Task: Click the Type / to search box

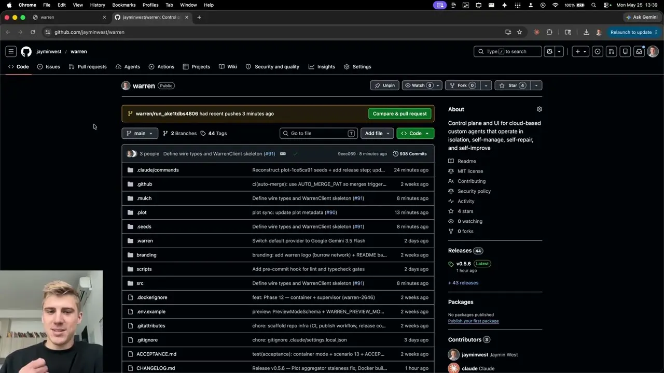Action: pyautogui.click(x=507, y=51)
